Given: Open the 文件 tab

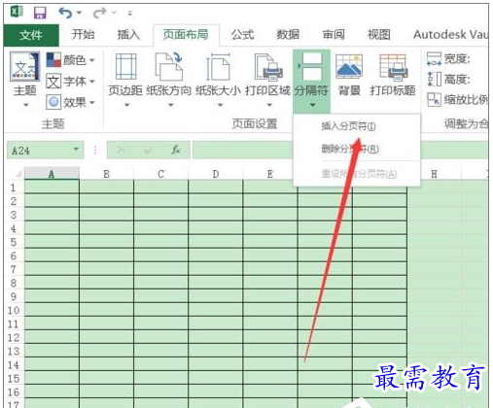Looking at the screenshot, I should tap(31, 35).
